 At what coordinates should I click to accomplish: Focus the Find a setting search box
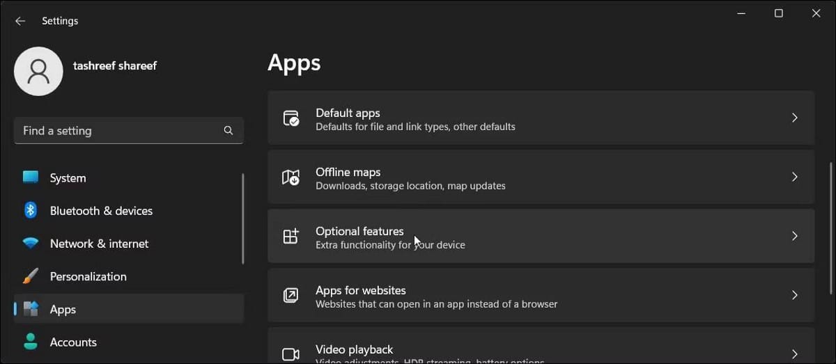click(129, 131)
